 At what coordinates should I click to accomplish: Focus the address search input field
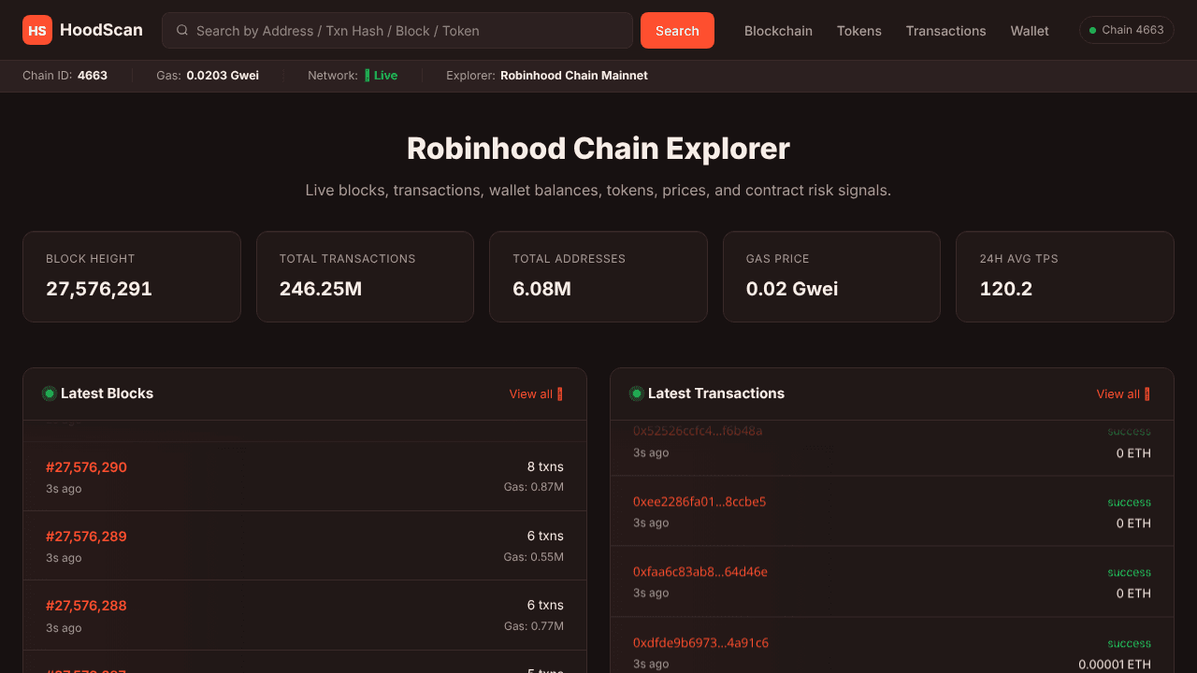point(397,30)
